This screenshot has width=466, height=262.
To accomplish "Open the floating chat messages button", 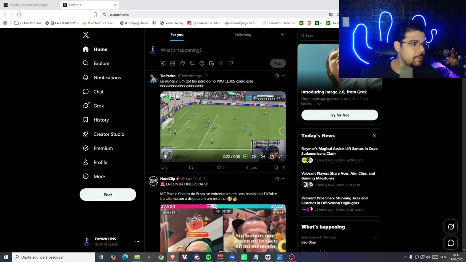I will 451,243.
